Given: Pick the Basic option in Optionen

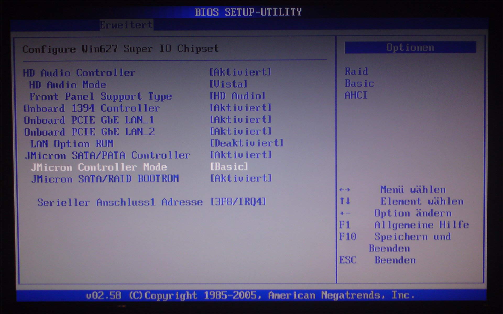Looking at the screenshot, I should (359, 83).
